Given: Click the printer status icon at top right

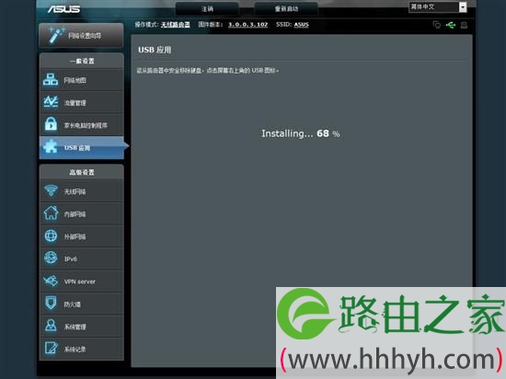Looking at the screenshot, I should [x=464, y=25].
